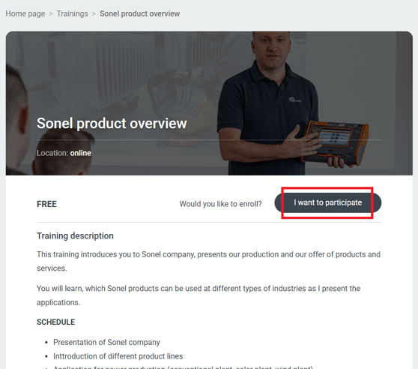The image size is (418, 369).
Task: Click the Presentation of Sonel company bullet
Action: pyautogui.click(x=106, y=342)
